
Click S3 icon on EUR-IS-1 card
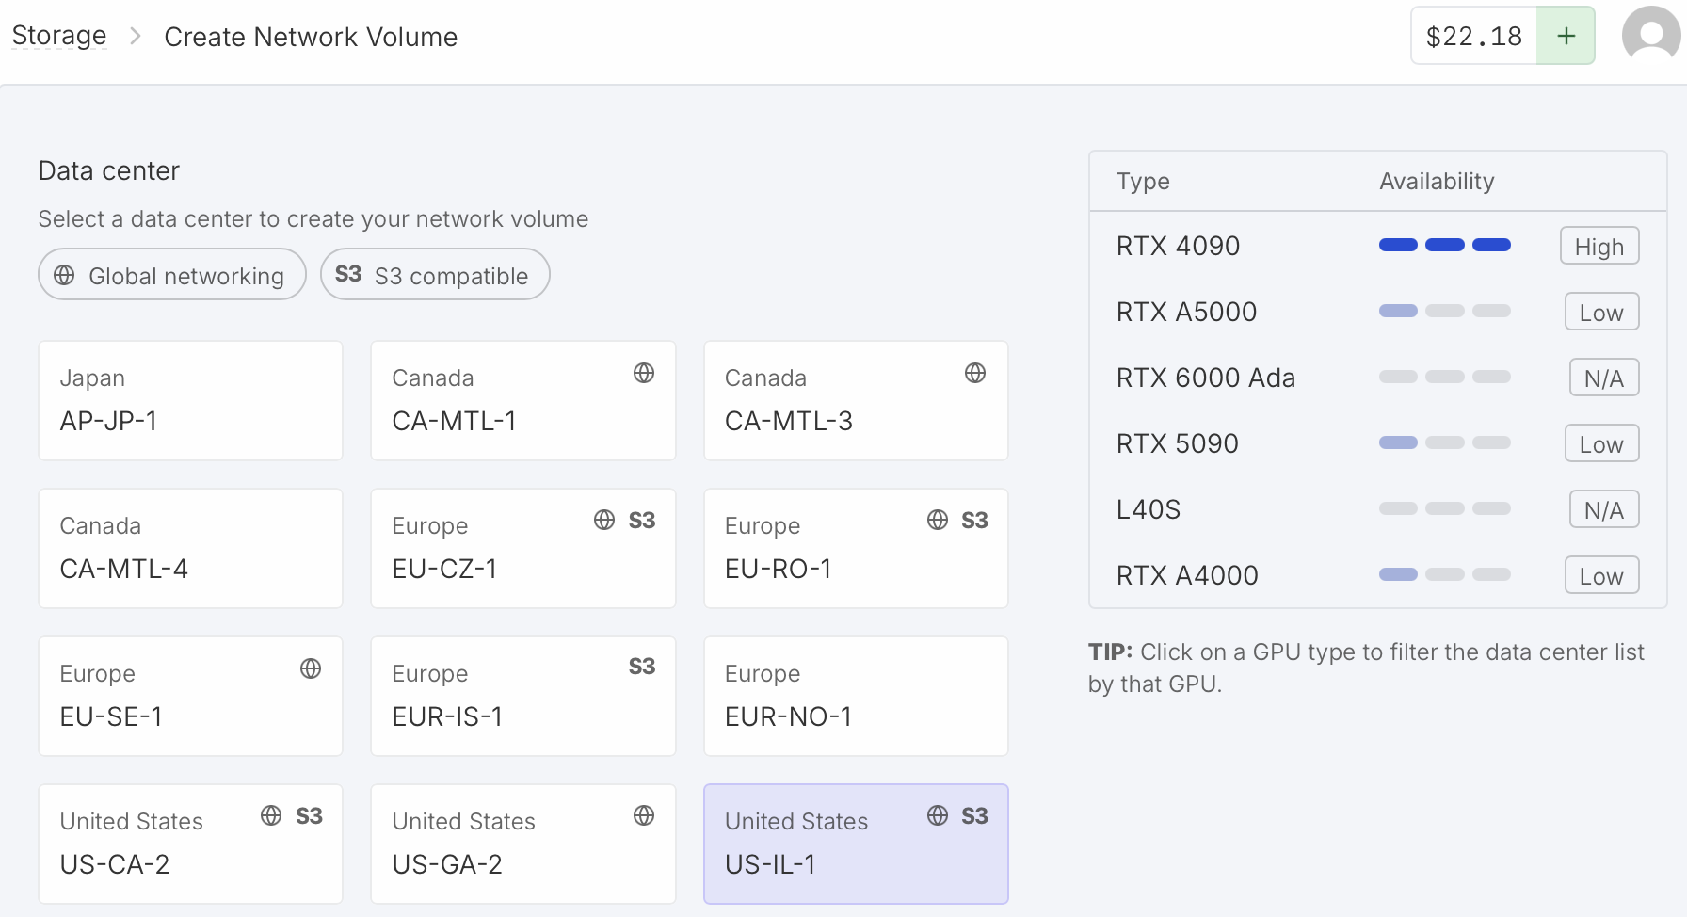coord(642,667)
